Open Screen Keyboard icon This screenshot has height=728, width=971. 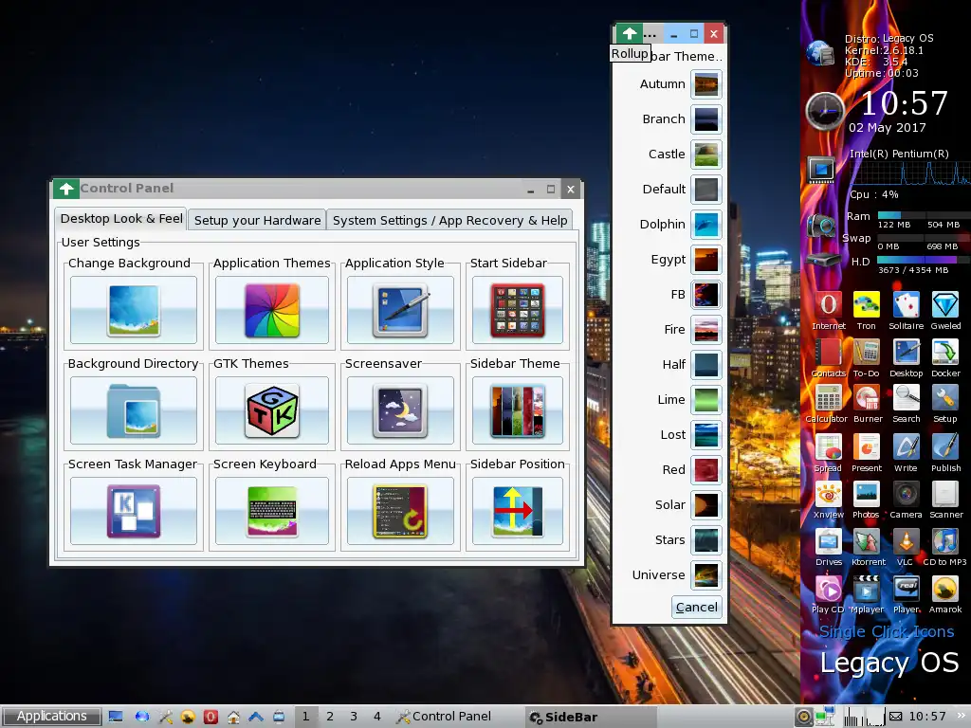click(x=272, y=511)
